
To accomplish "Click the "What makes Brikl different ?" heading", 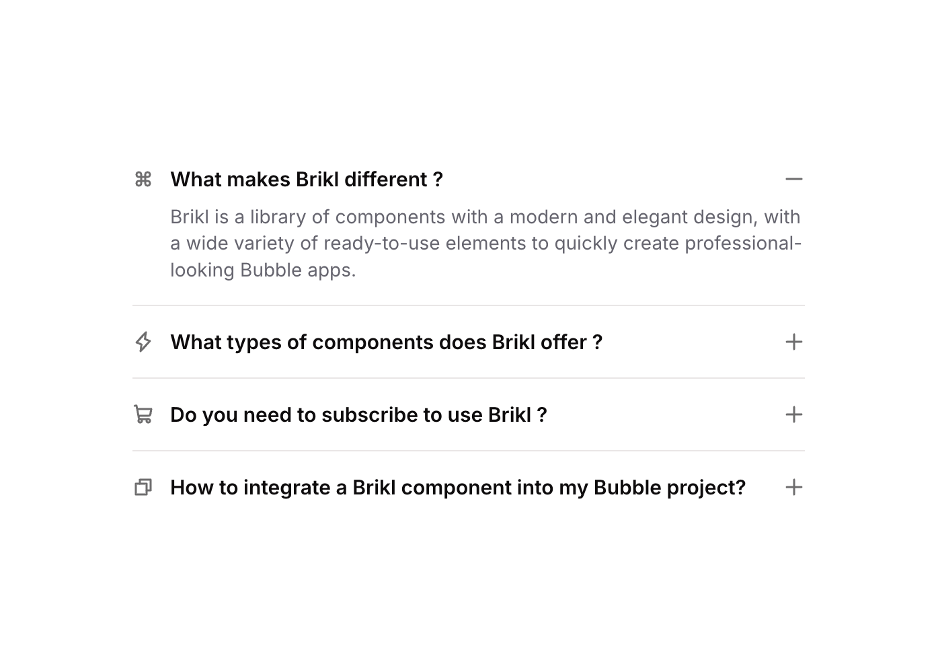I will [307, 180].
